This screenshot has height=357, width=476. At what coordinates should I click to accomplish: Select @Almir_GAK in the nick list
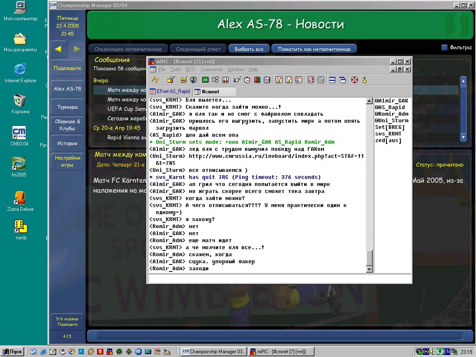pos(391,101)
